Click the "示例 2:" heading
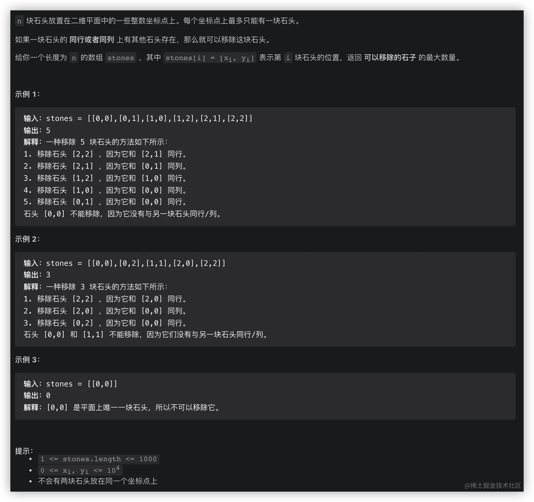The image size is (534, 502). pos(28,239)
